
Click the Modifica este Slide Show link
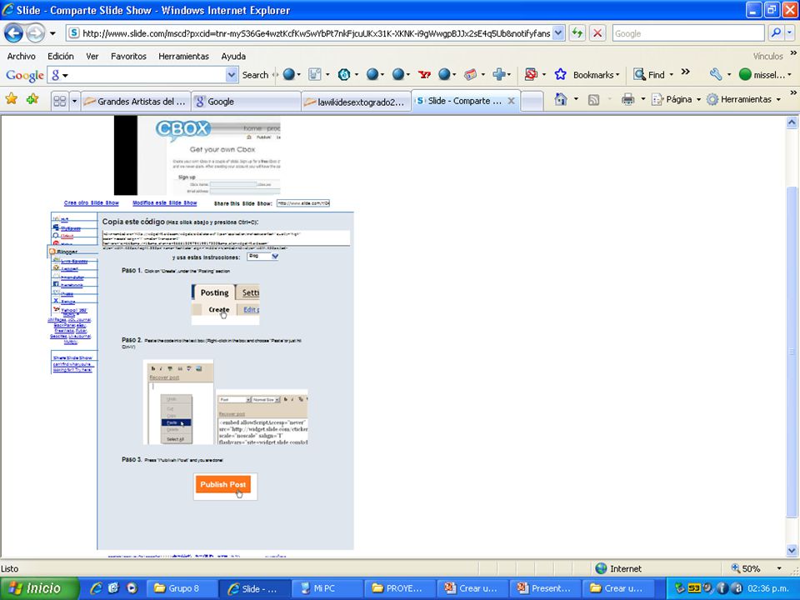[x=165, y=203]
